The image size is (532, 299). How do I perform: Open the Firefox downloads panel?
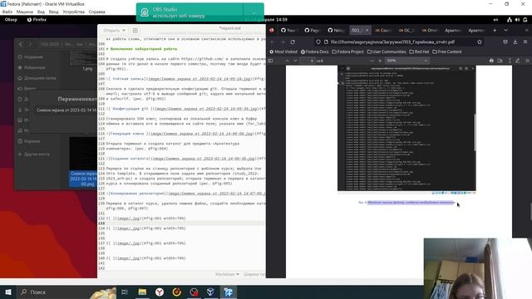pyautogui.click(x=515, y=42)
